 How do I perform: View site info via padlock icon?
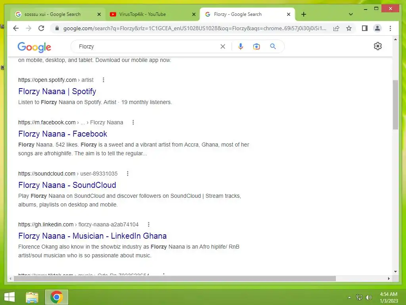pyautogui.click(x=57, y=28)
